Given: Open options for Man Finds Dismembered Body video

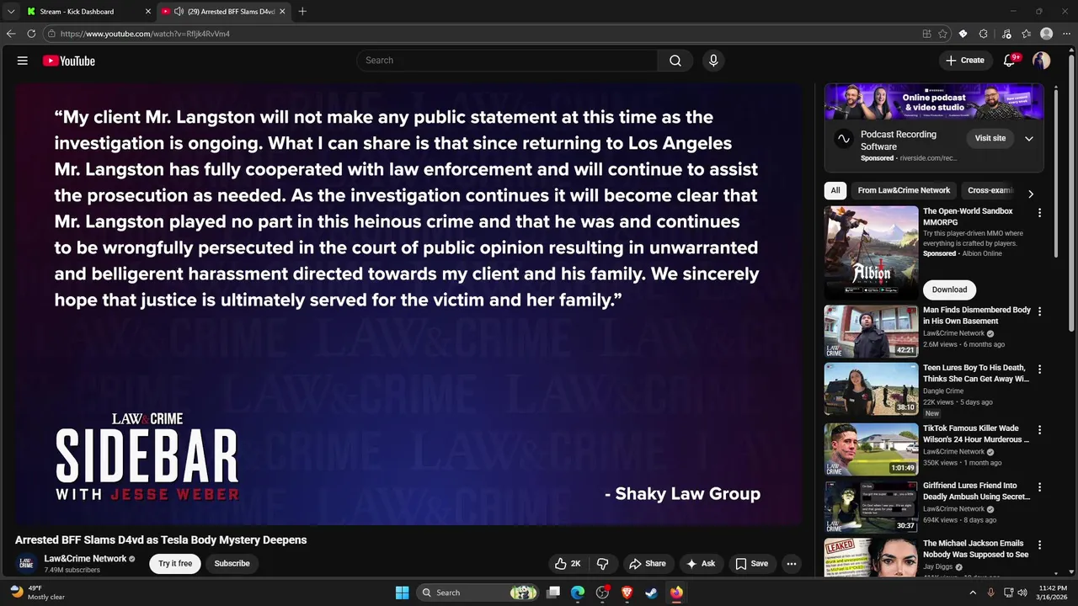Looking at the screenshot, I should [x=1039, y=311].
